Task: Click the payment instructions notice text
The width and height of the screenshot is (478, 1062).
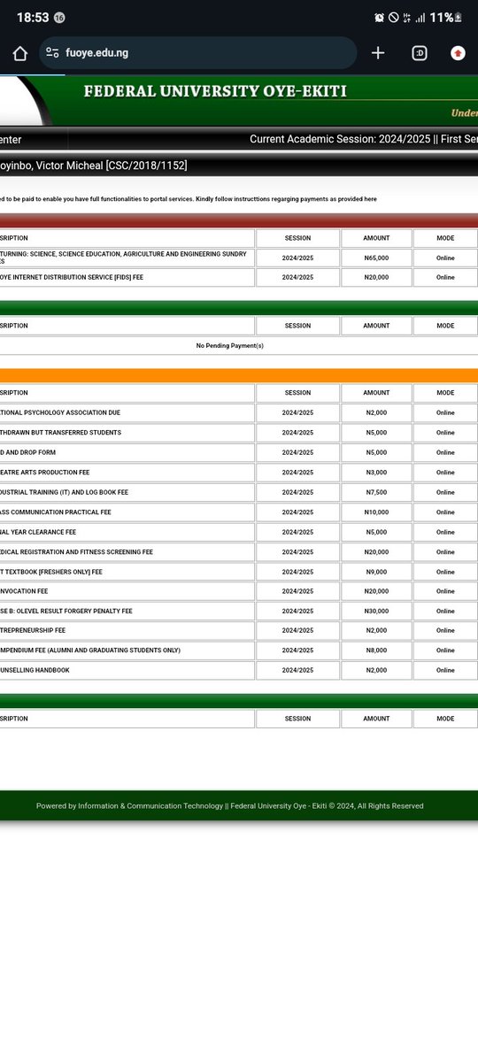Action: [x=189, y=199]
